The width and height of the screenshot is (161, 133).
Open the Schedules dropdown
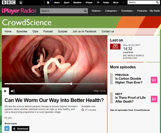[x=128, y=11]
